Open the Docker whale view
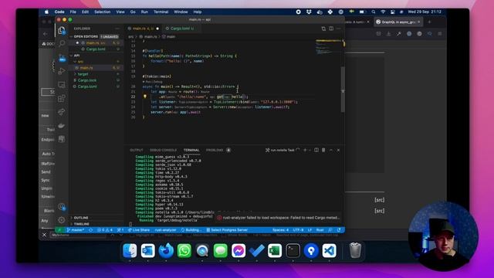 click(62, 126)
